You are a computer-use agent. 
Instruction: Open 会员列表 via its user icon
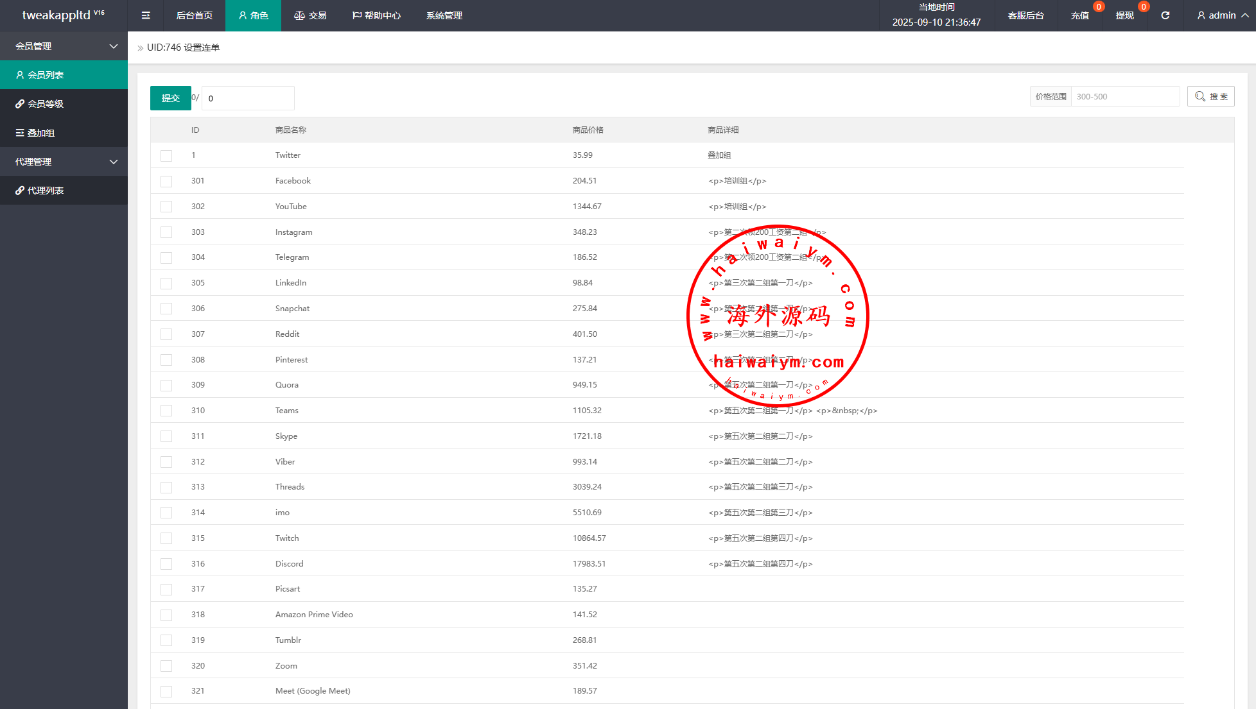tap(20, 75)
